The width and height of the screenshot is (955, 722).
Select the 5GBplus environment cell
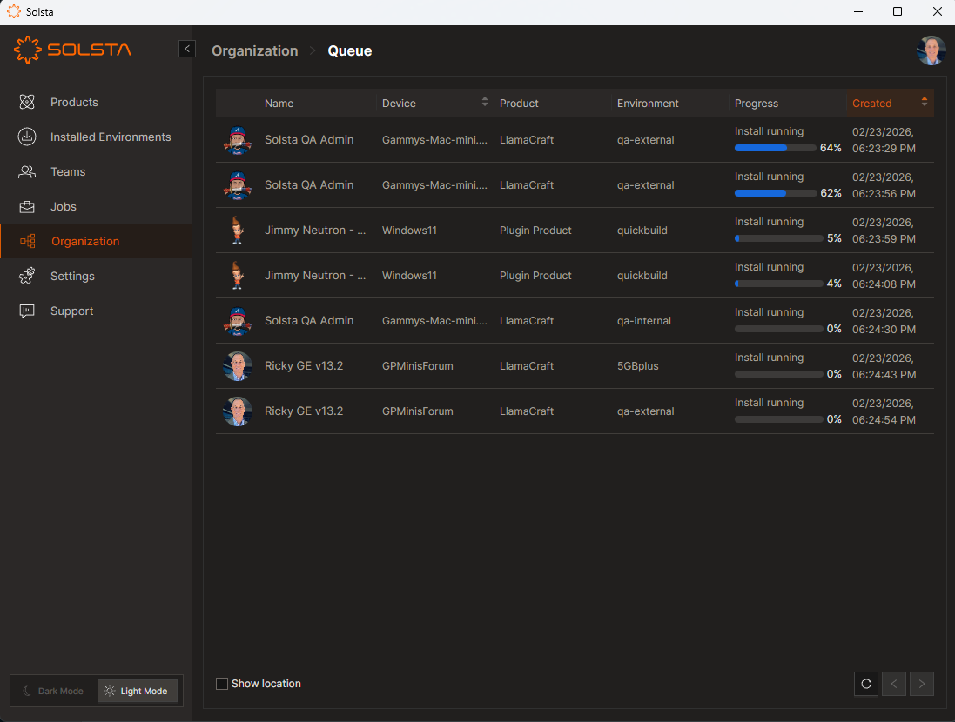(x=637, y=366)
